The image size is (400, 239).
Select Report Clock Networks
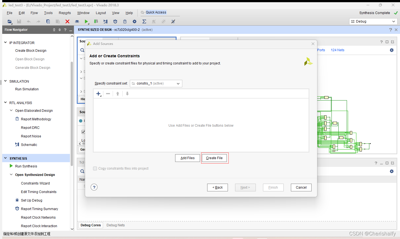point(38,218)
